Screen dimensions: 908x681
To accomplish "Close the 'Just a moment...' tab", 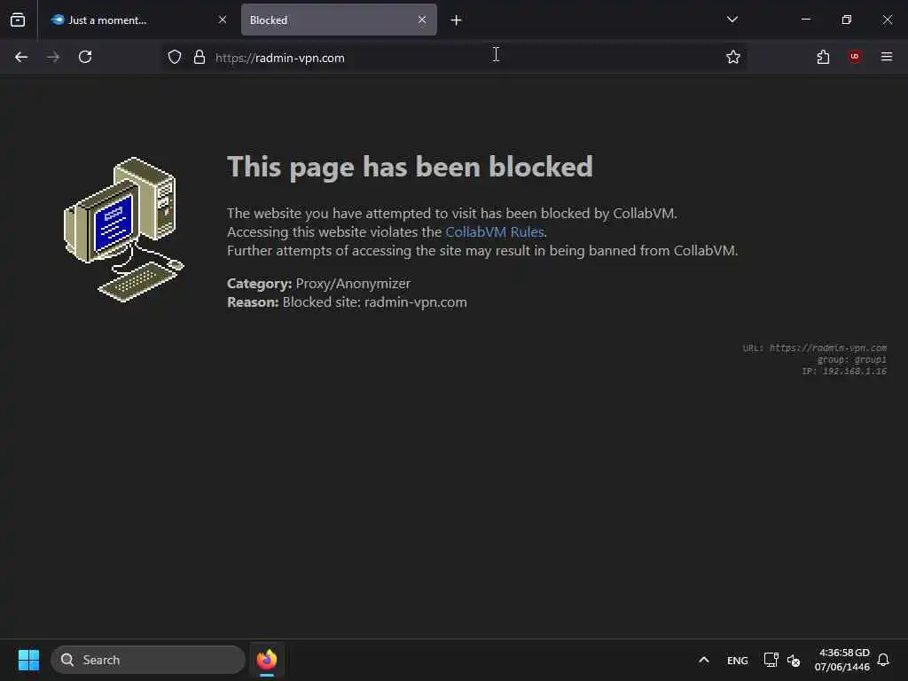I will (x=223, y=20).
